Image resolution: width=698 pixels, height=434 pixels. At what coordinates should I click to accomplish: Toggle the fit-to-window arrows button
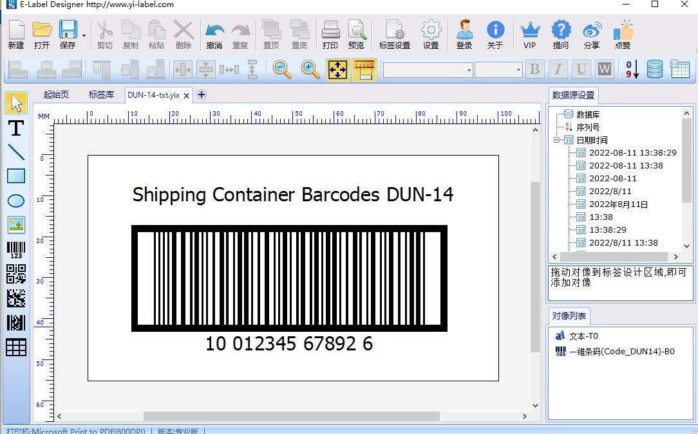click(337, 70)
